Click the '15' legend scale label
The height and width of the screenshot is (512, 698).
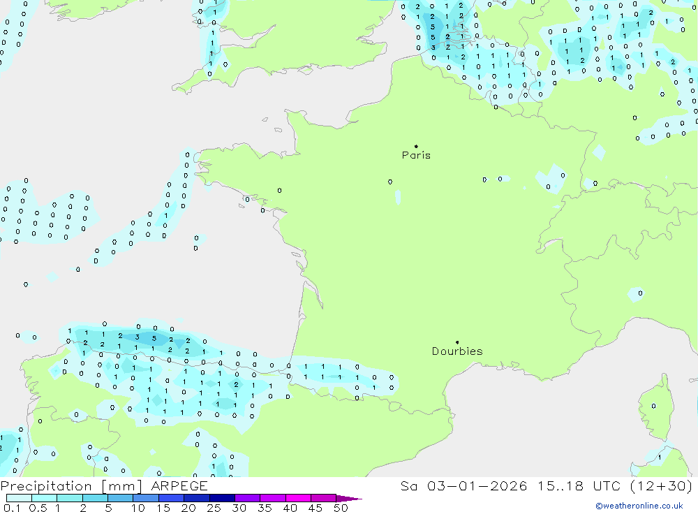click(x=163, y=508)
